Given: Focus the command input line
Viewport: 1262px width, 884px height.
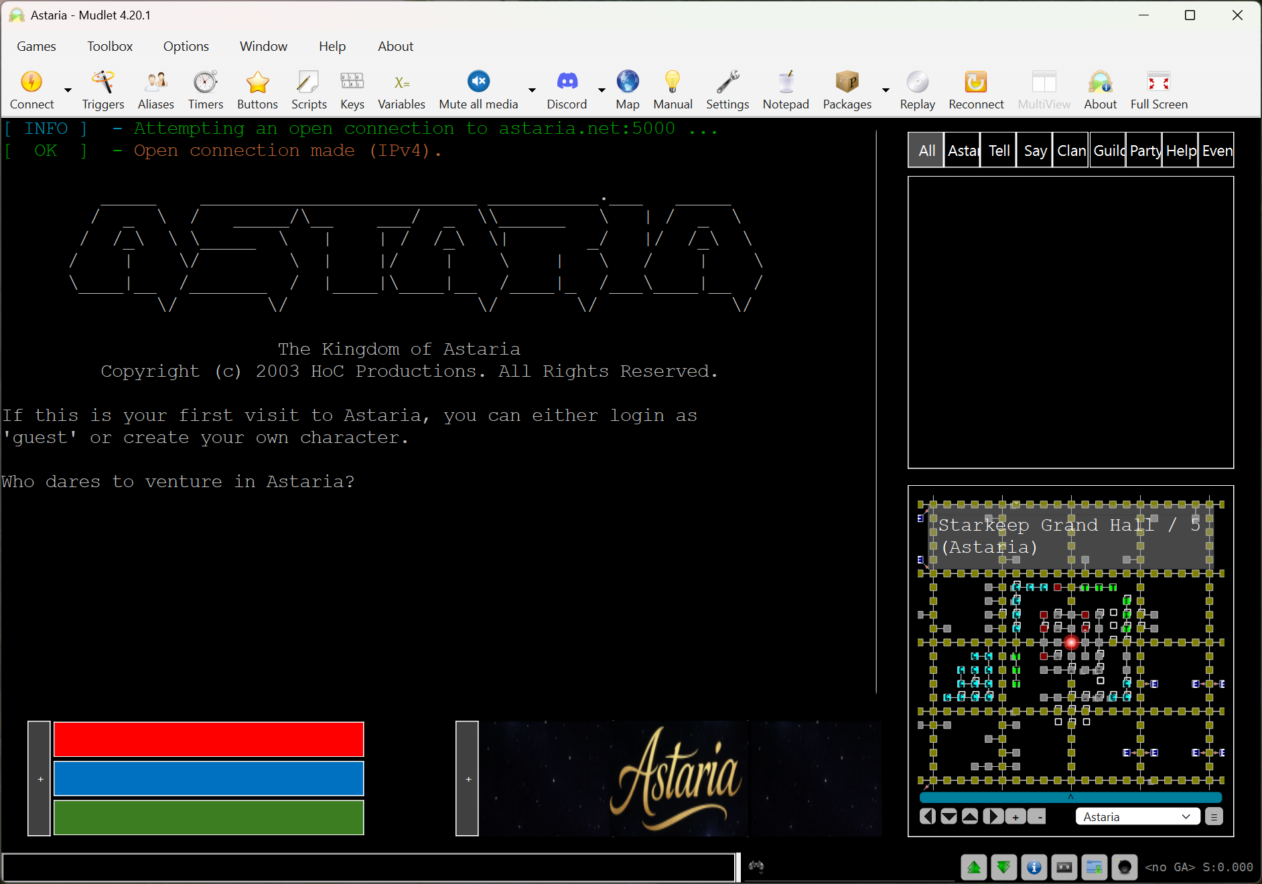Looking at the screenshot, I should click(x=368, y=867).
